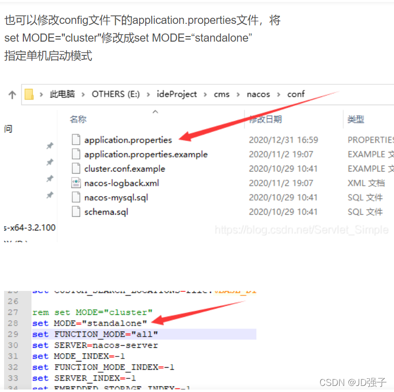Image resolution: width=394 pixels, height=392 pixels.
Task: Click rem set MODE="cluster" code line
Action: tap(92, 312)
